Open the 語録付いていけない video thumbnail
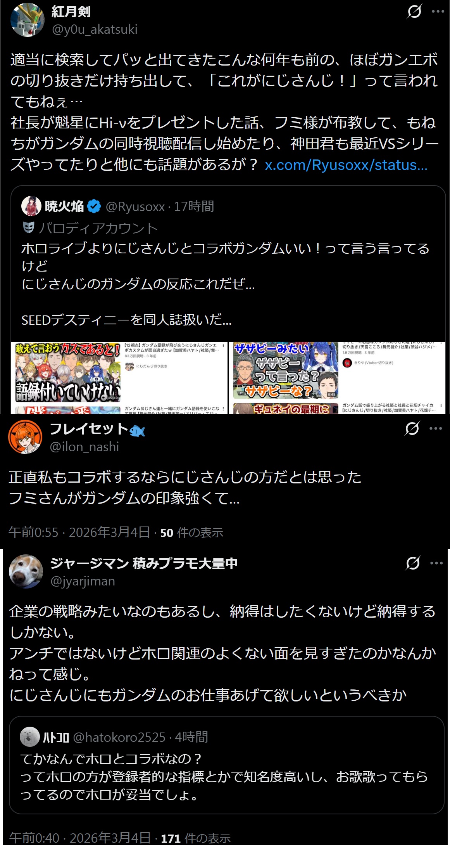 pos(68,372)
